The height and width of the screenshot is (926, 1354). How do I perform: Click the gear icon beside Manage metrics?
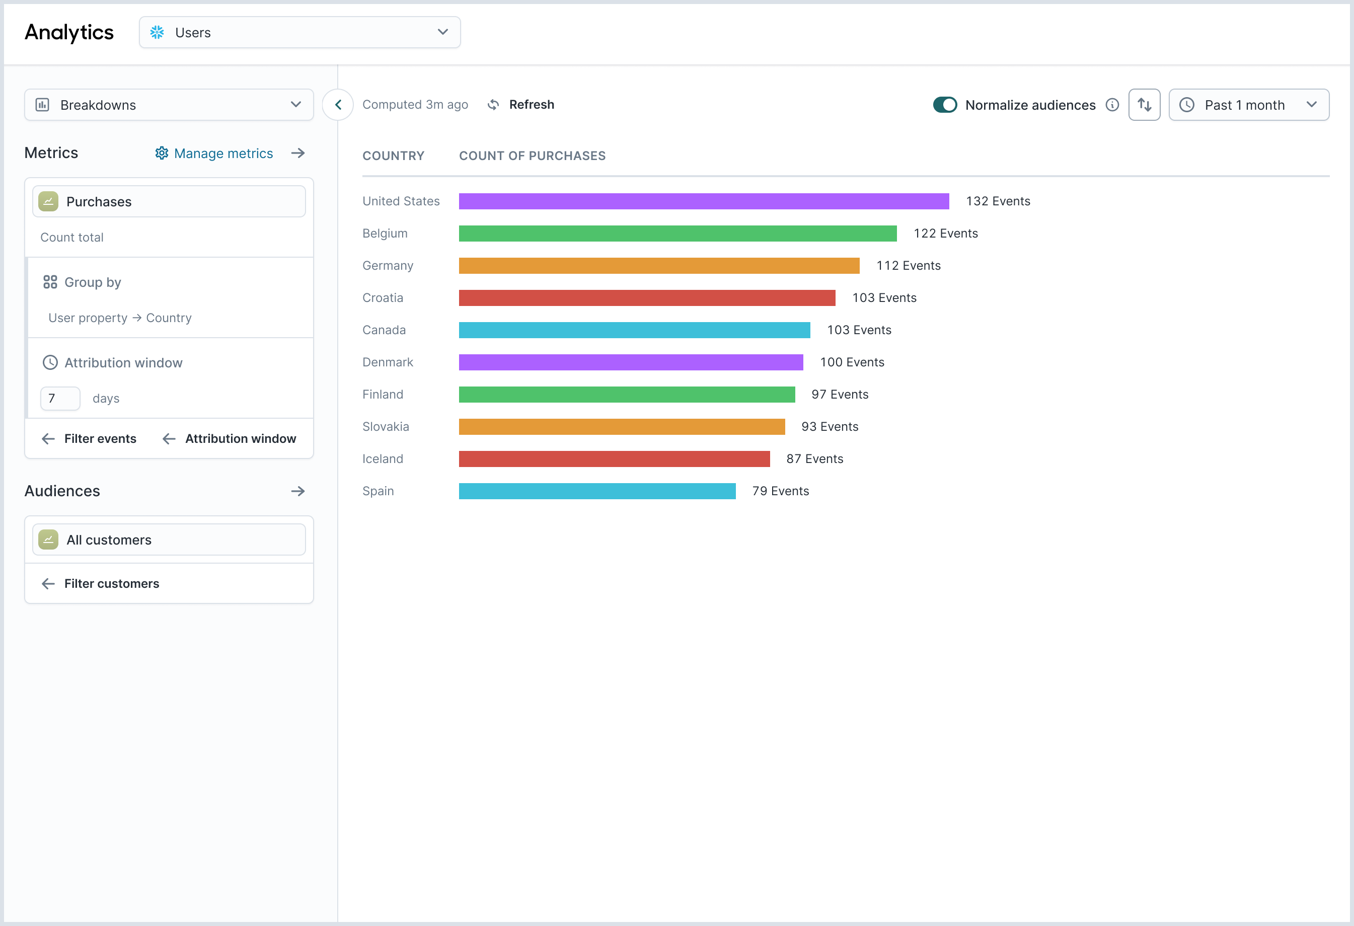coord(162,153)
